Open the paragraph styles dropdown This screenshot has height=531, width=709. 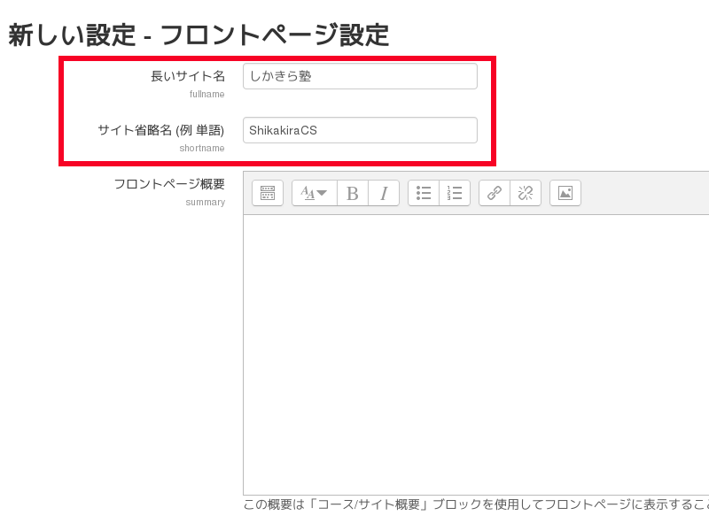pos(314,193)
